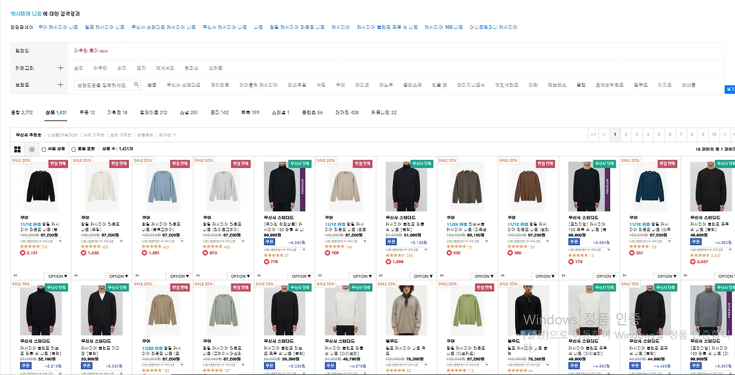Go to previous page with < arrow
The width and height of the screenshot is (735, 375).
coord(604,135)
